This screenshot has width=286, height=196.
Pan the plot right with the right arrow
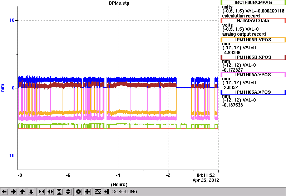(x=13, y=192)
